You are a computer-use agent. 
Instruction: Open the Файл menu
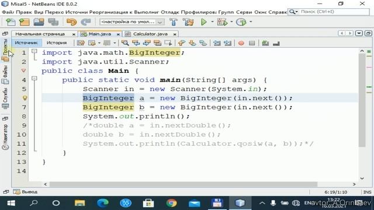click(8, 12)
